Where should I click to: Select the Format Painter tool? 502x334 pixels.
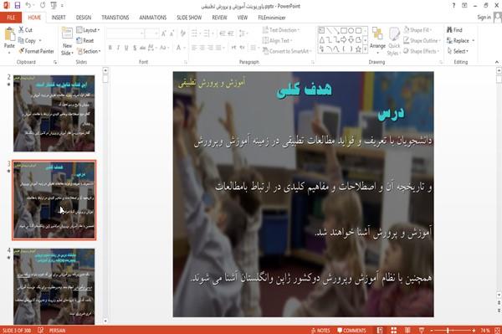(x=36, y=51)
